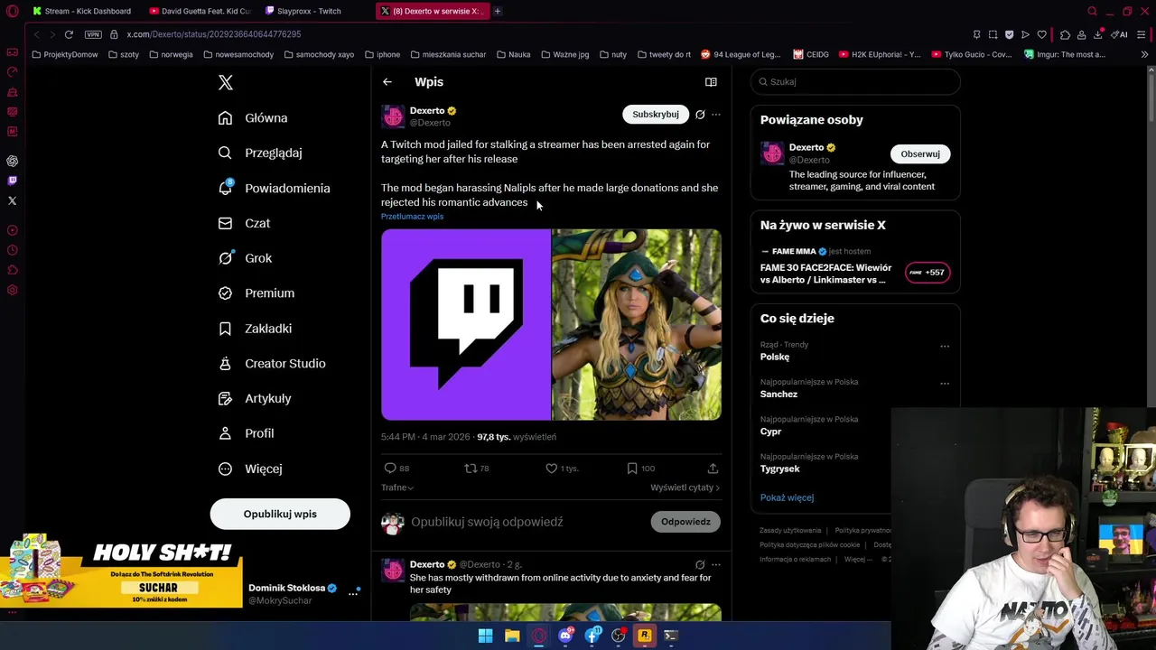Open the options dots for the Polskę trend

click(945, 346)
